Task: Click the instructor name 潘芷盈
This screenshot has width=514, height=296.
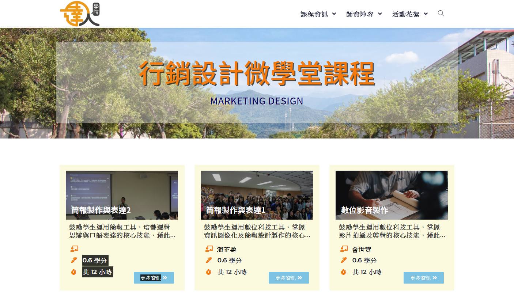Action: 227,250
